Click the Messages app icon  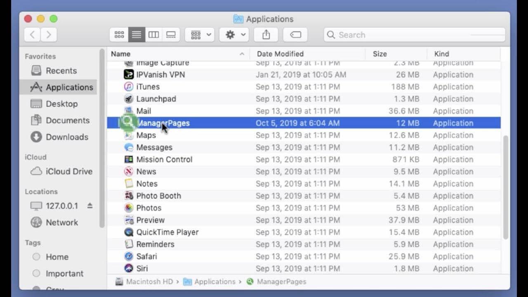coord(129,147)
